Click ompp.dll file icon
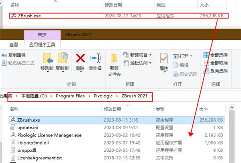241x163 pixels. 13,150
